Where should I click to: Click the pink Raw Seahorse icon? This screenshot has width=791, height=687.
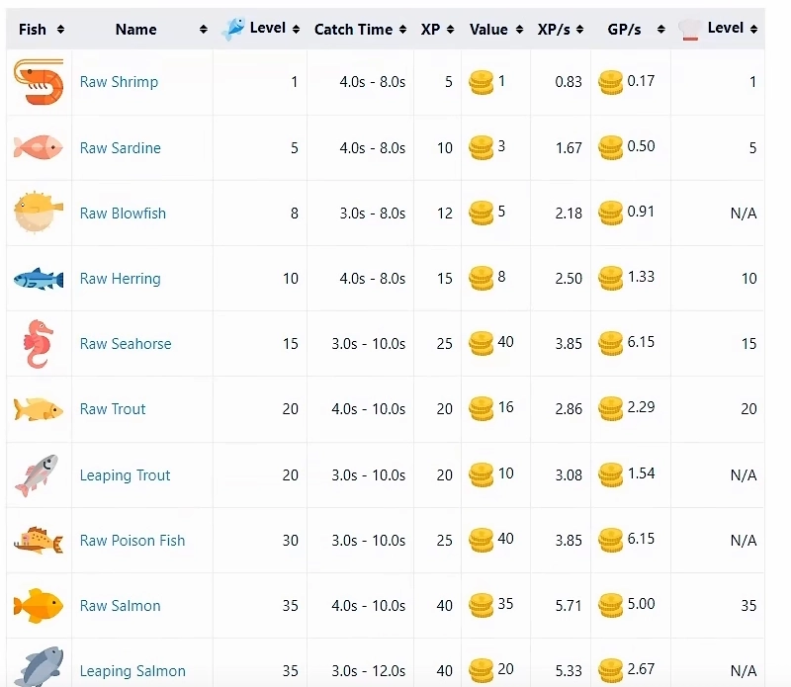coord(39,344)
